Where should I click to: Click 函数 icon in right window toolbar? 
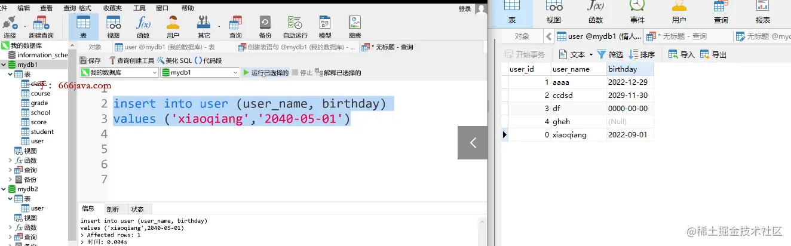click(596, 12)
